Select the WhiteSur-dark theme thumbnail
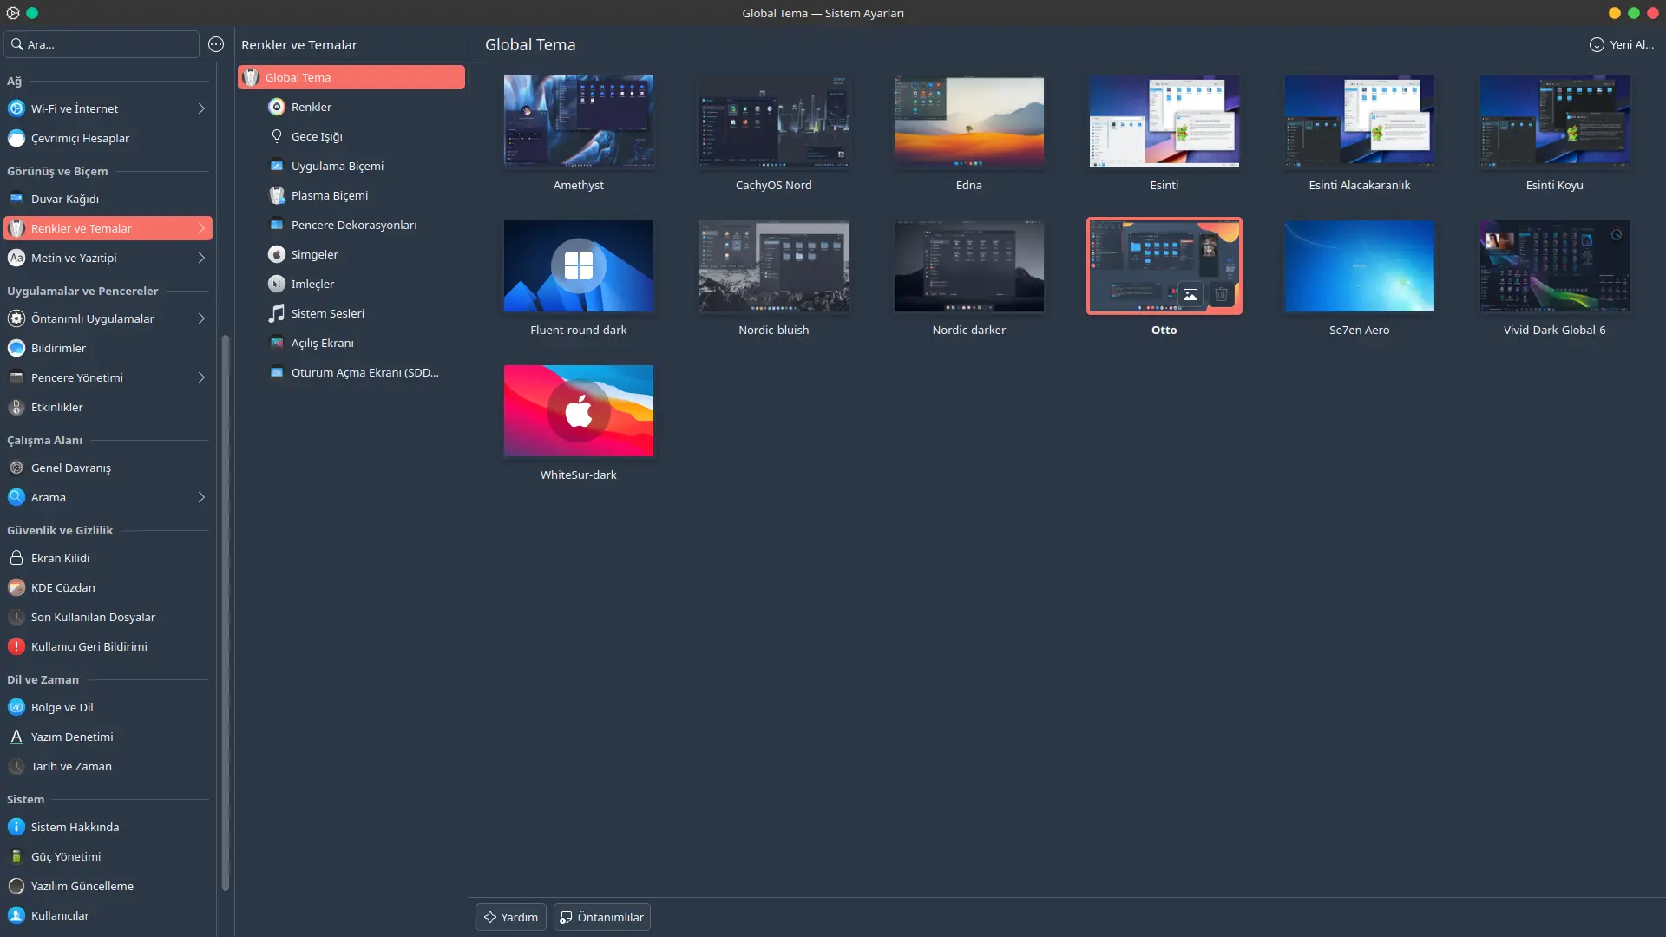 click(x=579, y=411)
